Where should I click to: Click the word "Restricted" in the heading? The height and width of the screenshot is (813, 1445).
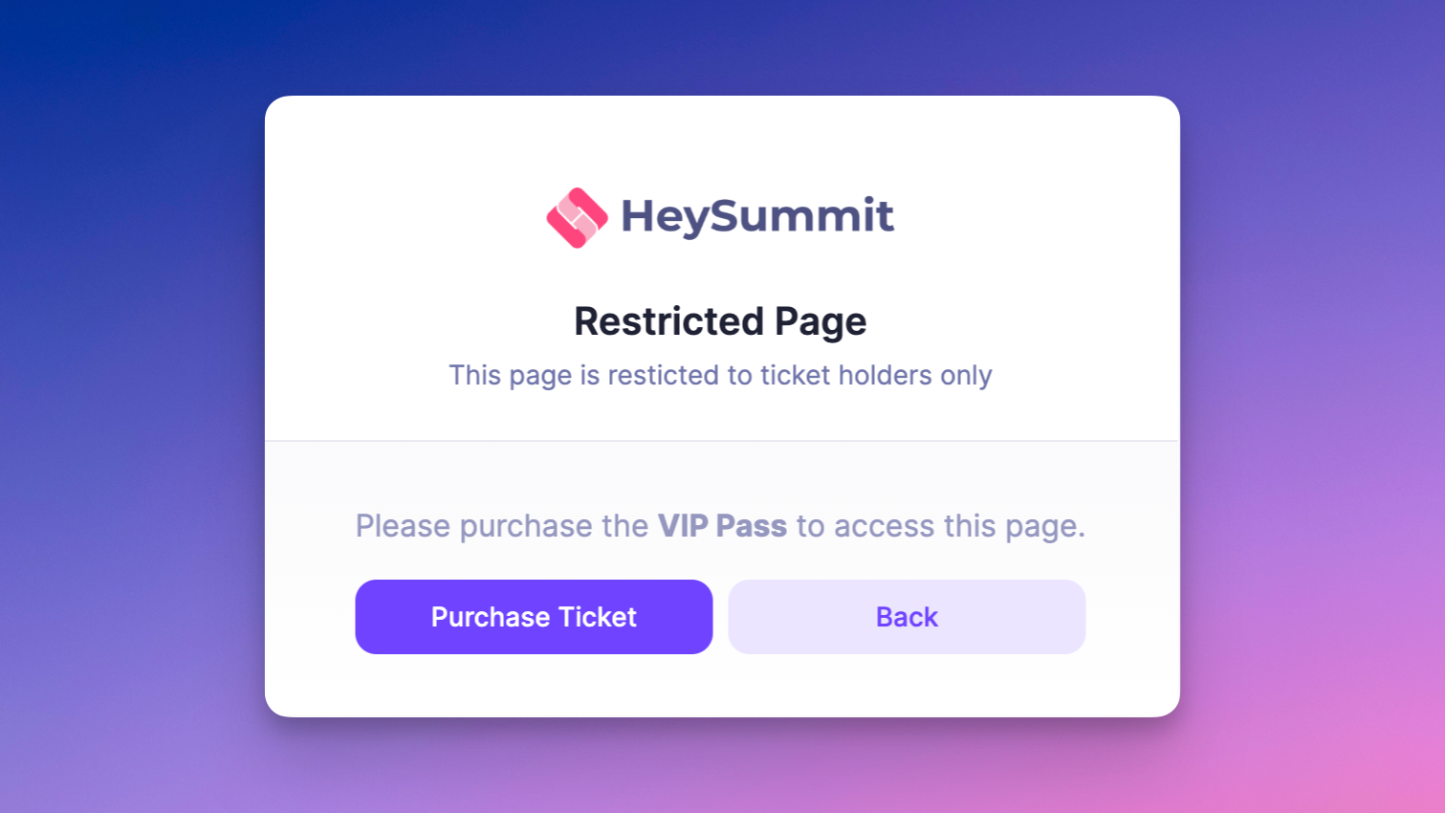pyautogui.click(x=668, y=321)
